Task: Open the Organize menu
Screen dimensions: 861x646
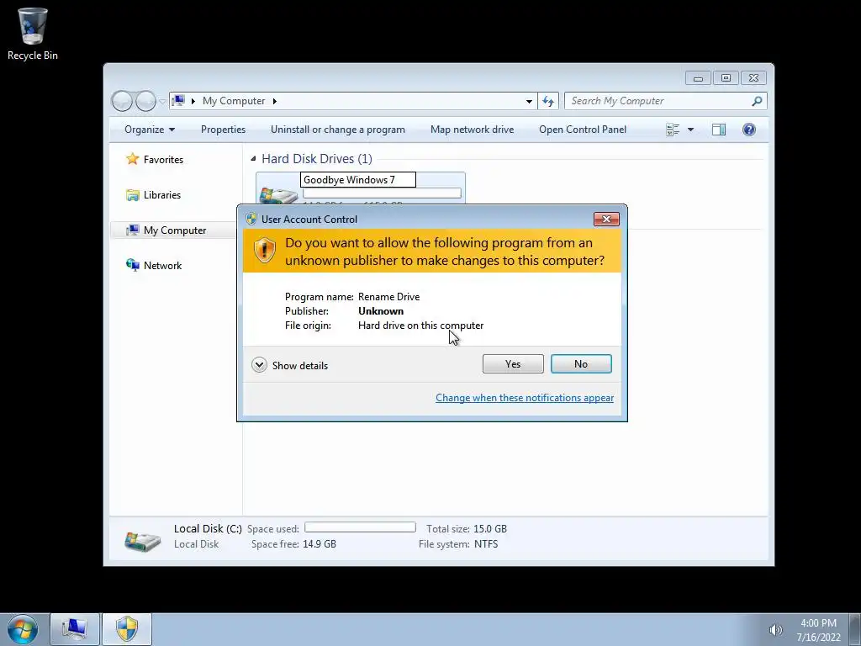Action: click(x=150, y=130)
